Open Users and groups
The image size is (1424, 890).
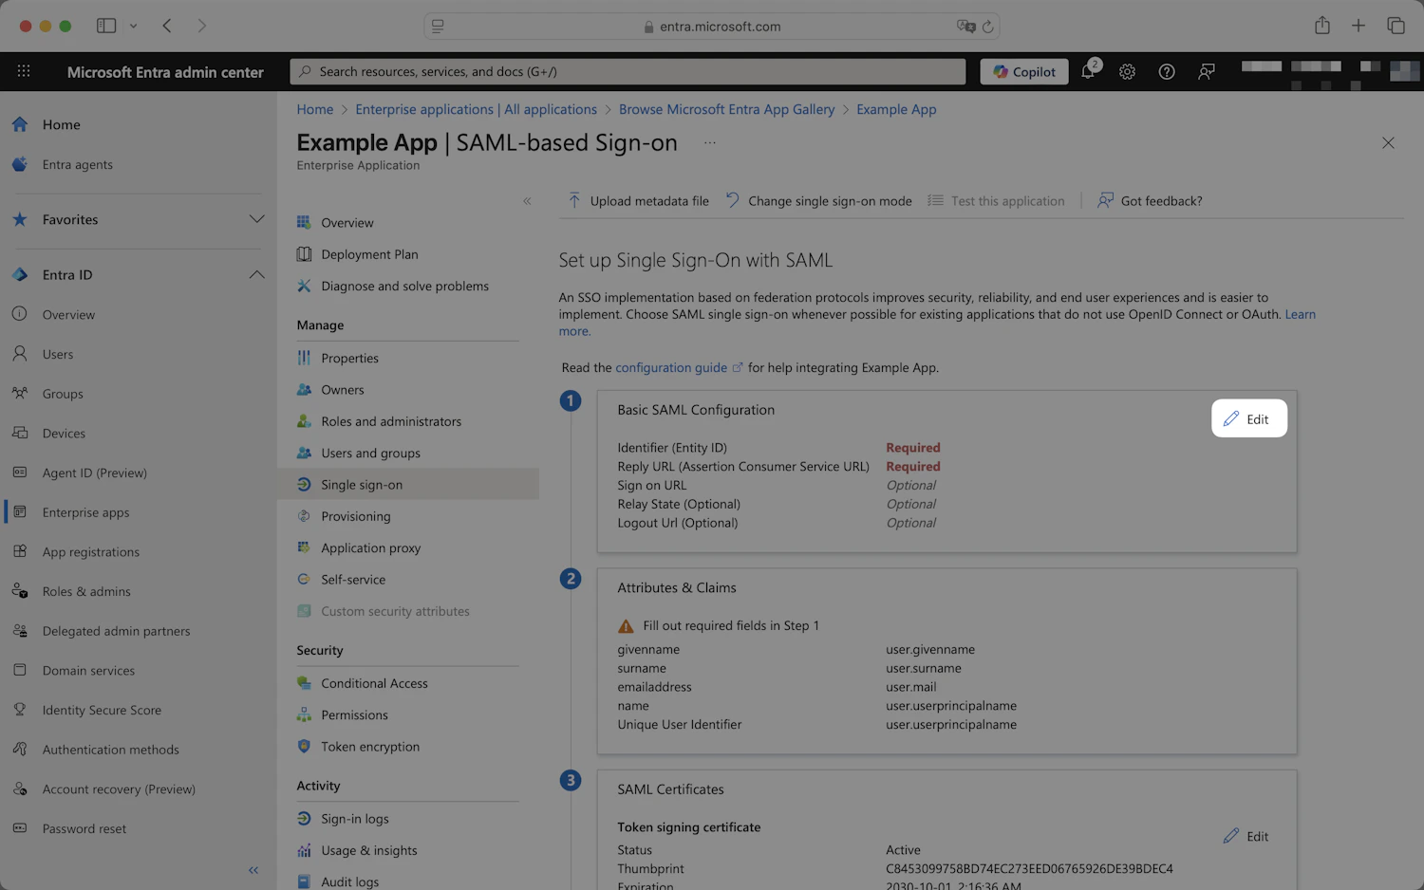(x=370, y=454)
